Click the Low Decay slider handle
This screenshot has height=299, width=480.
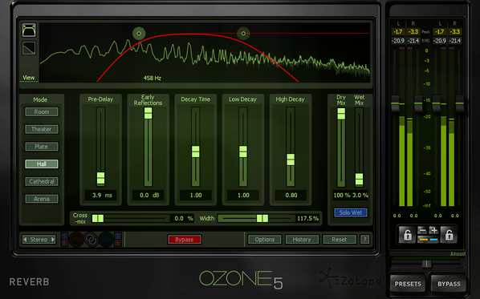tap(243, 152)
